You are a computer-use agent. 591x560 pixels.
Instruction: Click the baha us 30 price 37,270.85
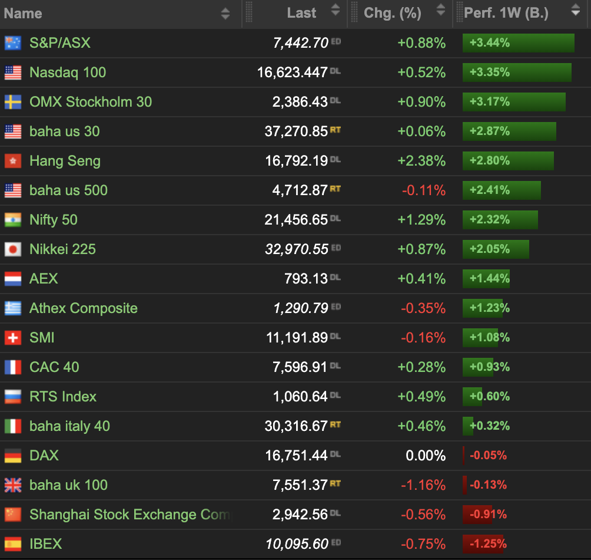click(296, 131)
